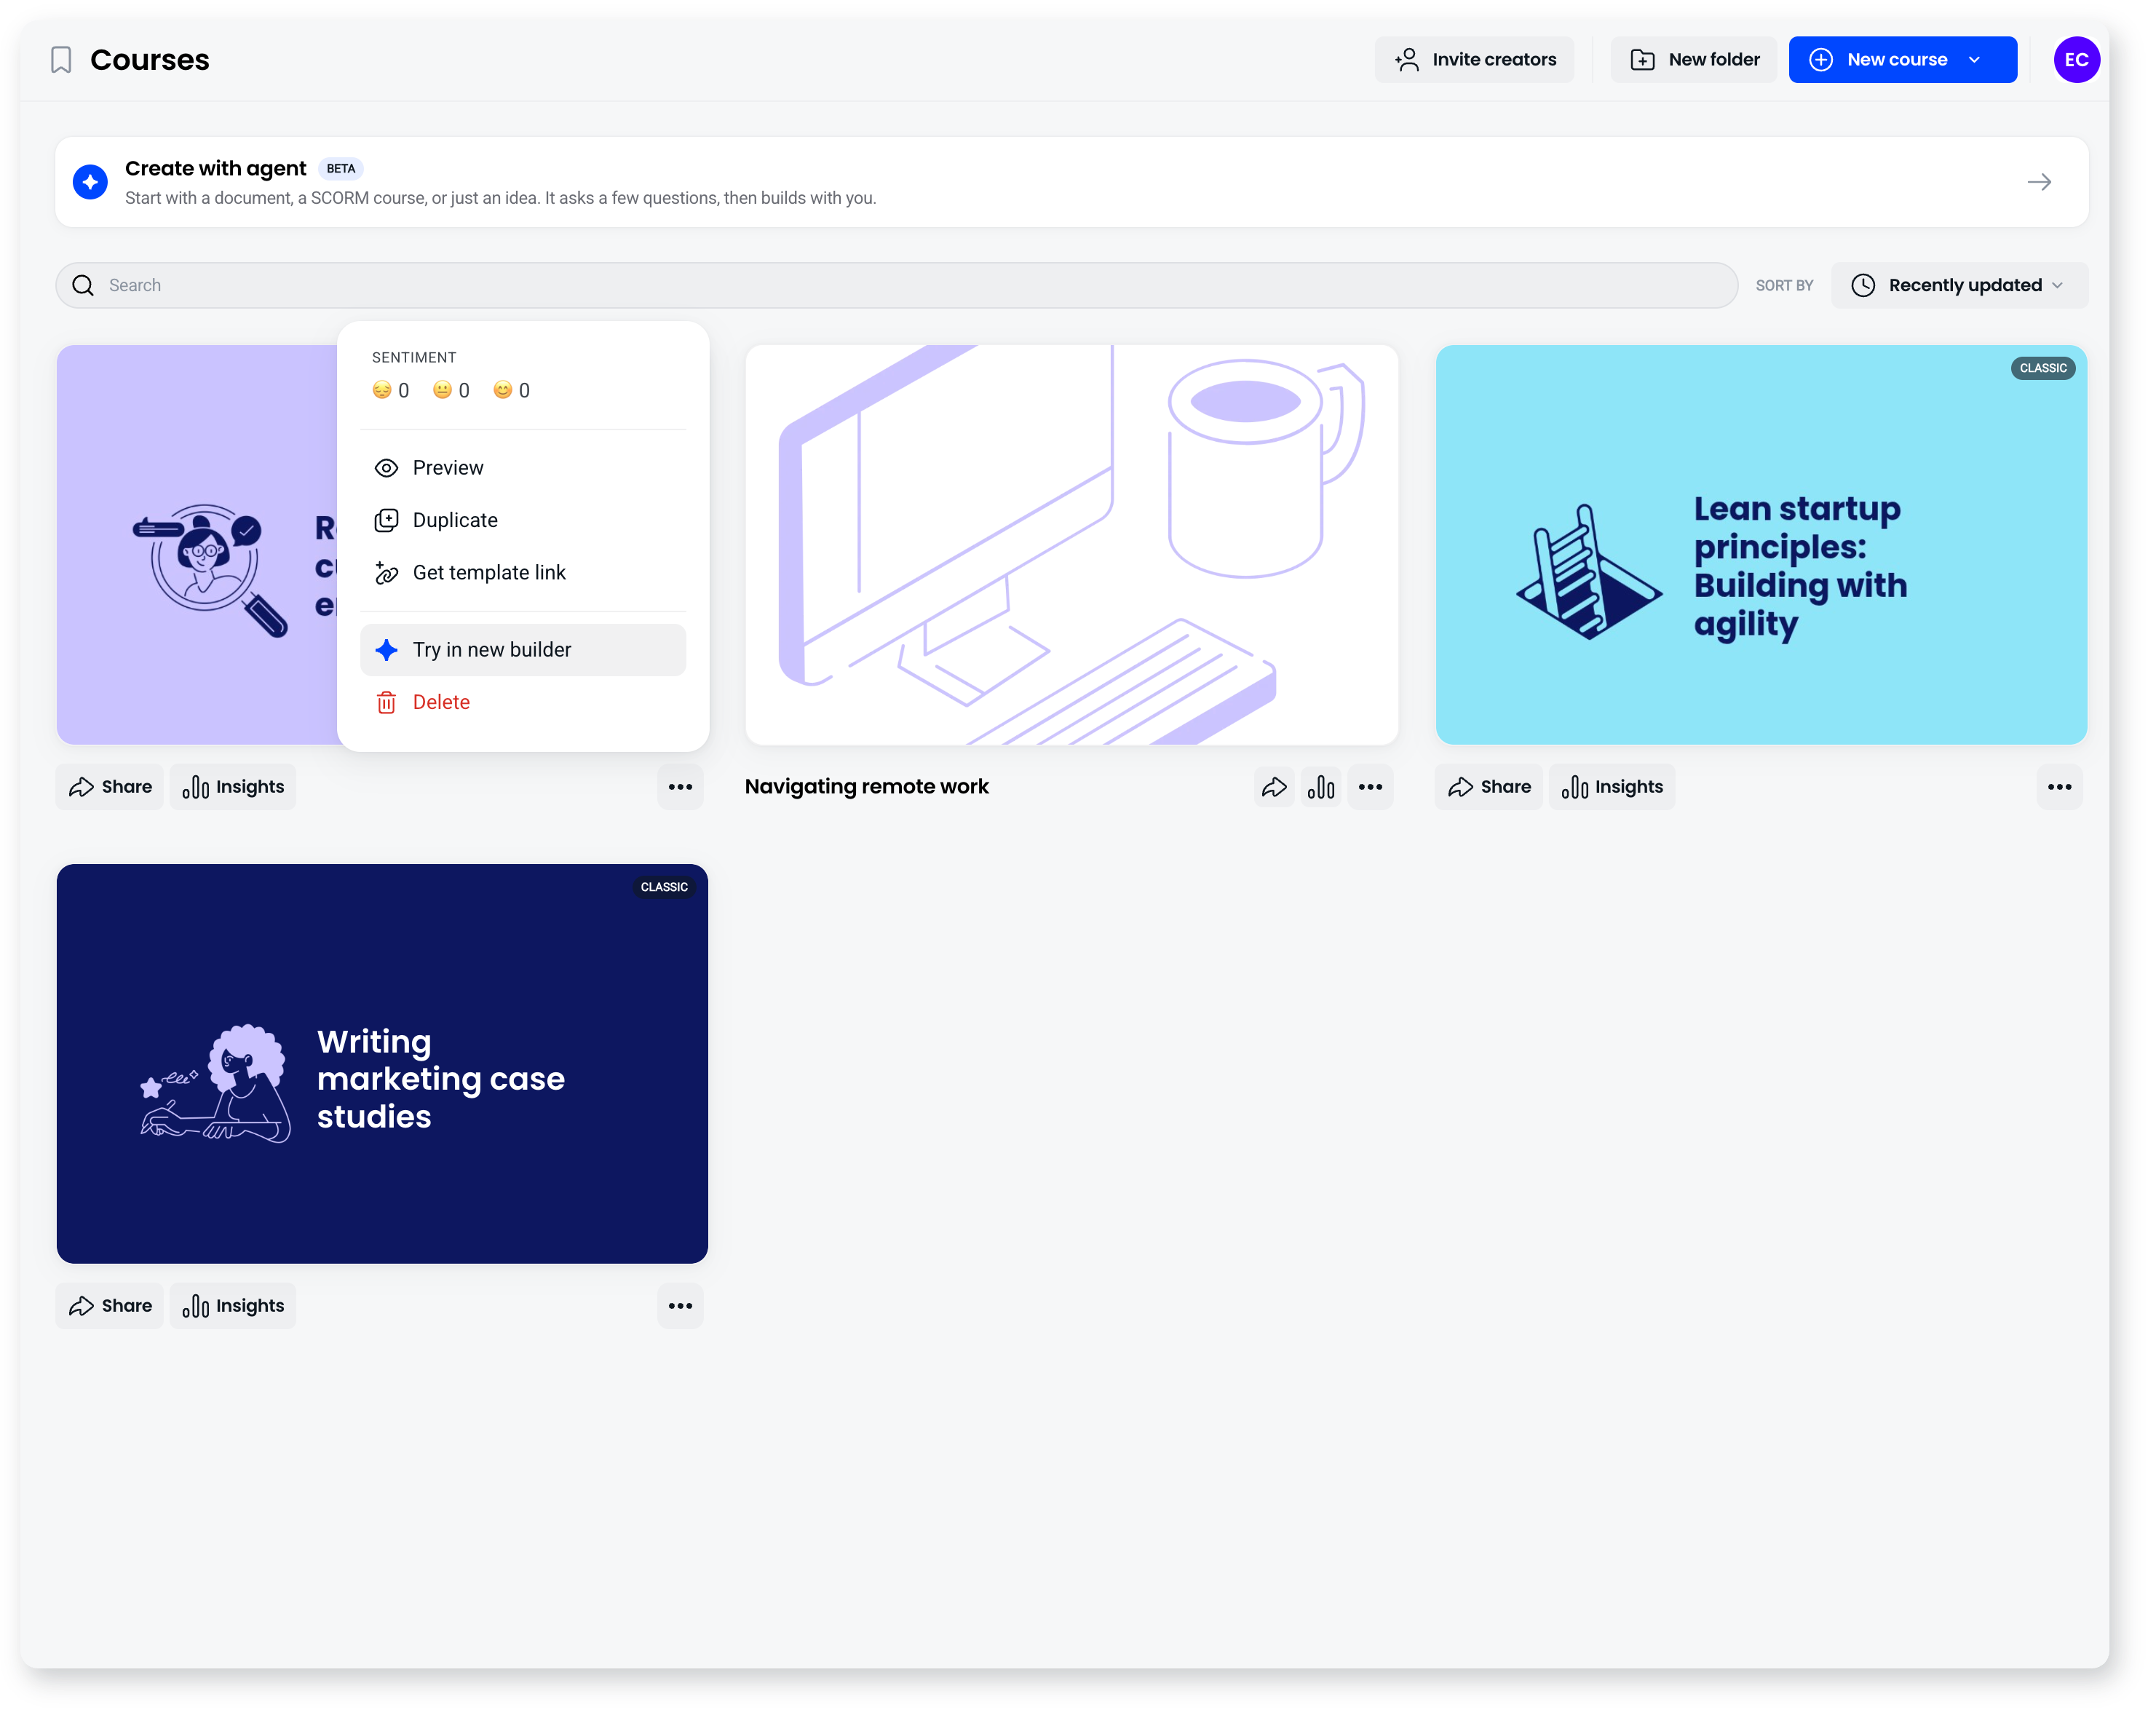The image size is (2156, 1715).
Task: Click Delete in the context menu
Action: pos(523,702)
